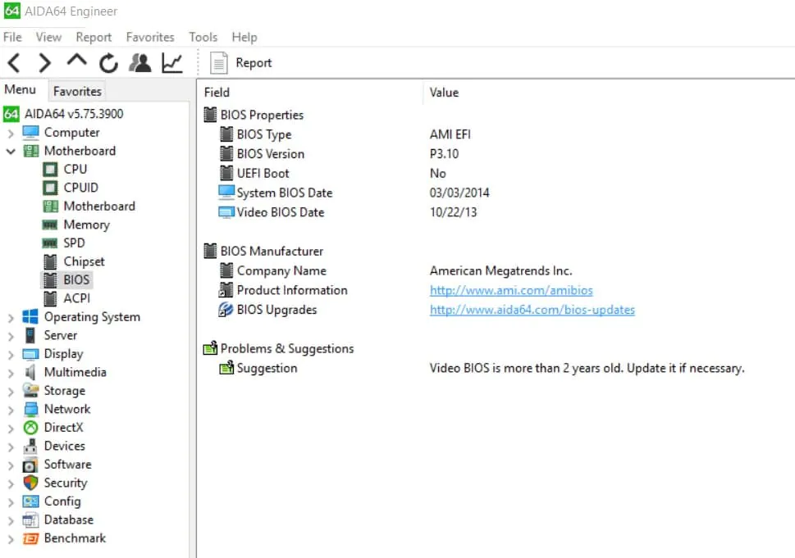Click the ACPI chip icon in the tree
795x558 pixels.
coord(50,299)
